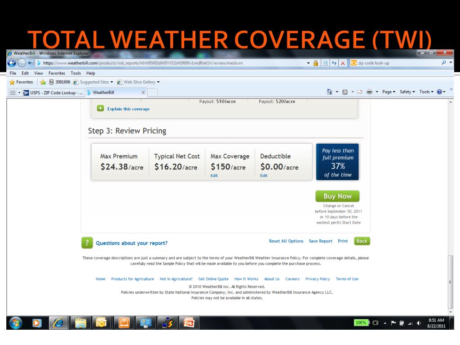The height and width of the screenshot is (345, 460).
Task: Open the recent pages dropdown beside Forward
Action: coord(29,63)
